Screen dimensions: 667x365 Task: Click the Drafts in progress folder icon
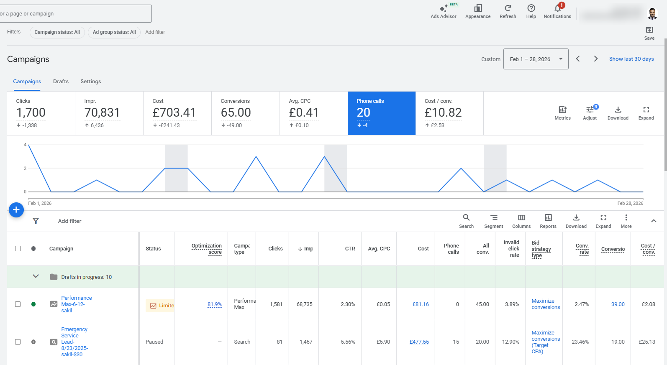pyautogui.click(x=54, y=277)
